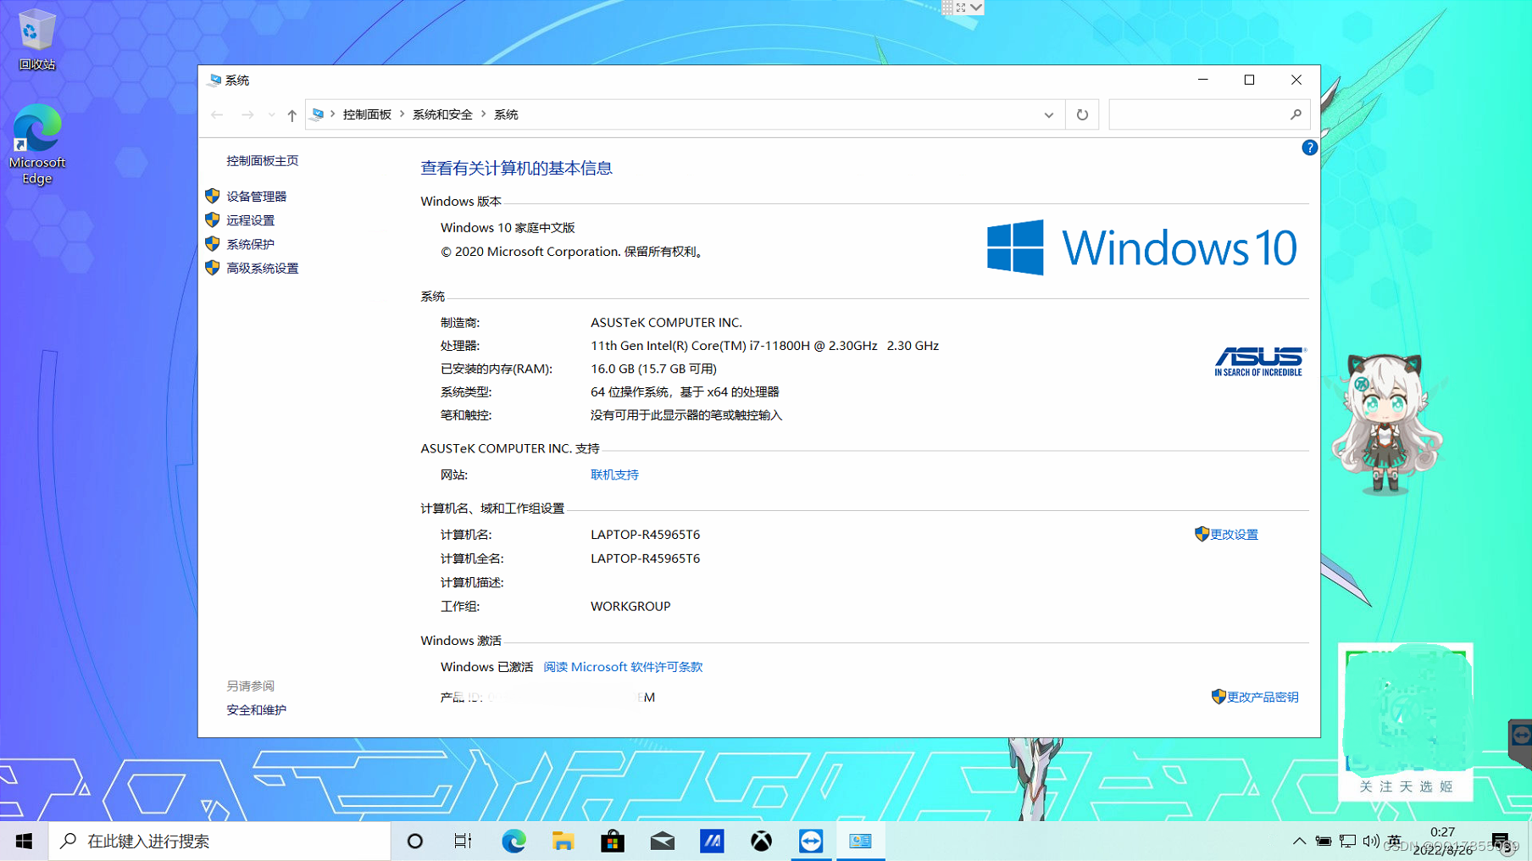Open MyASUS app from taskbar
This screenshot has width=1532, height=861.
click(712, 841)
